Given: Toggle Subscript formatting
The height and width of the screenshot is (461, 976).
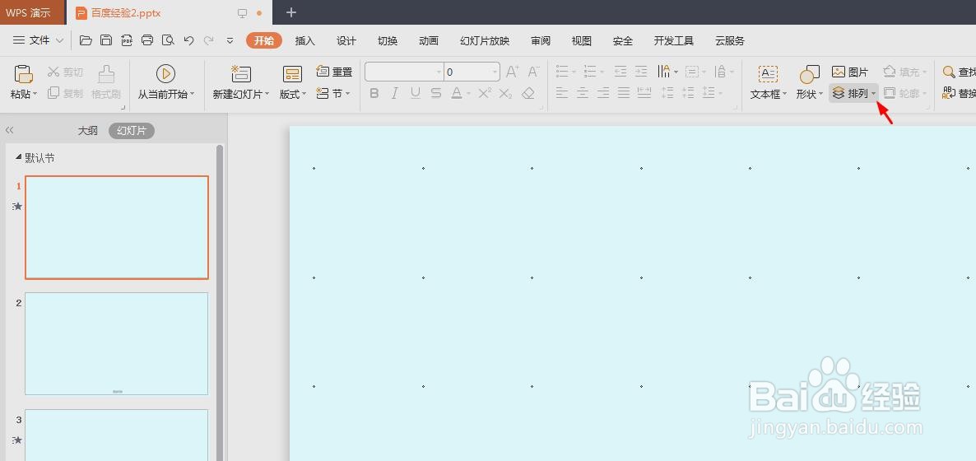Looking at the screenshot, I should pyautogui.click(x=505, y=94).
